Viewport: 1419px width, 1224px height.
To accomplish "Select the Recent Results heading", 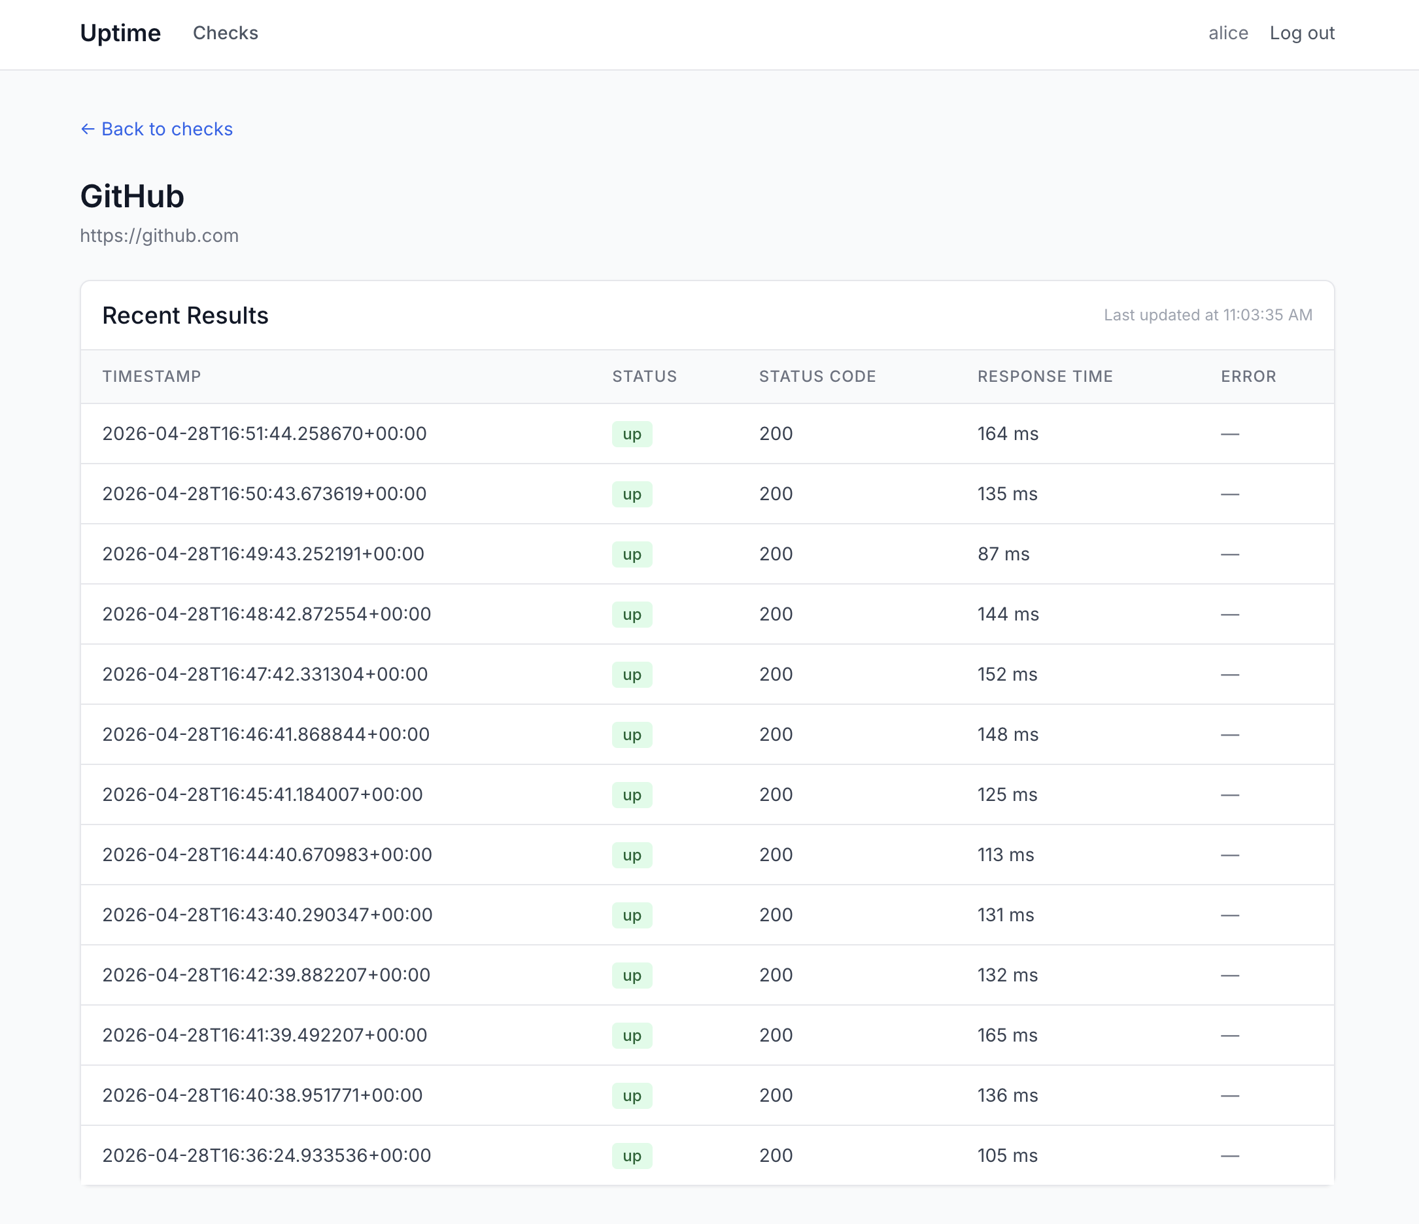I will [185, 315].
